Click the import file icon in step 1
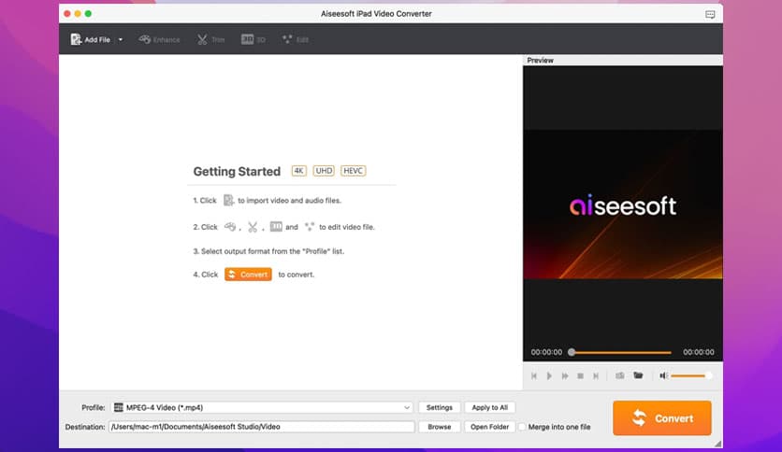782x452 pixels. 228,200
